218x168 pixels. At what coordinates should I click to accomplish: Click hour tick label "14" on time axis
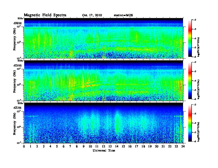point(117,147)
